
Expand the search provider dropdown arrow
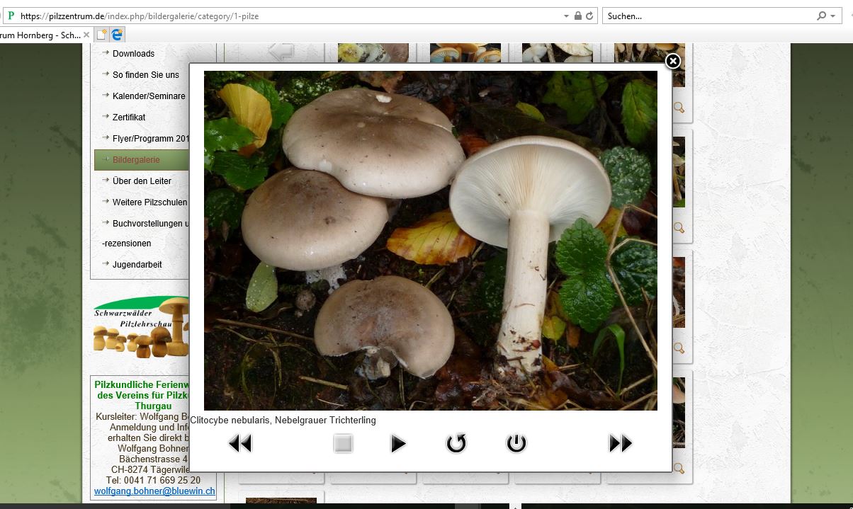pyautogui.click(x=832, y=16)
